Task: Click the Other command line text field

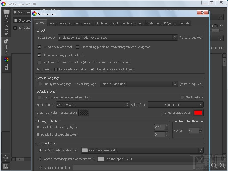Action: [x=138, y=168]
